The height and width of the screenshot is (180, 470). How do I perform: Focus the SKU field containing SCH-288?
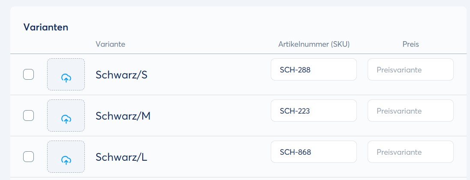314,69
